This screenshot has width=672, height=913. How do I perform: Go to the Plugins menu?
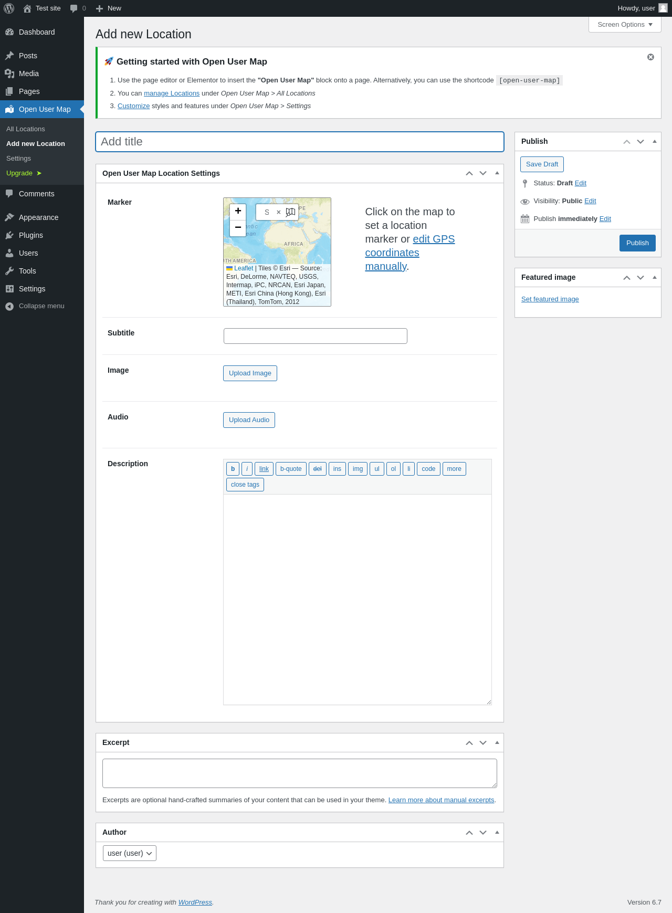coord(31,235)
